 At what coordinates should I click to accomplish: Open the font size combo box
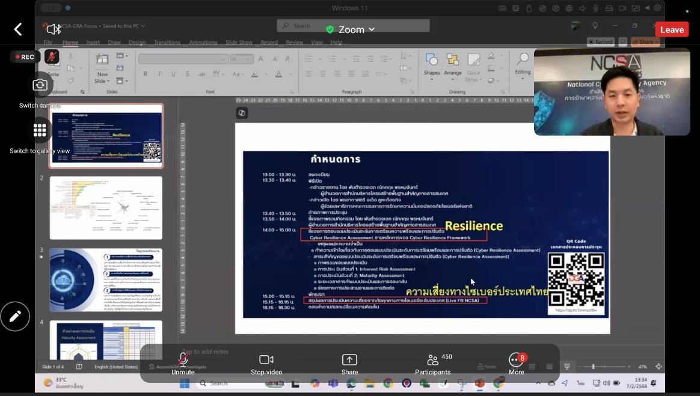pos(242,59)
